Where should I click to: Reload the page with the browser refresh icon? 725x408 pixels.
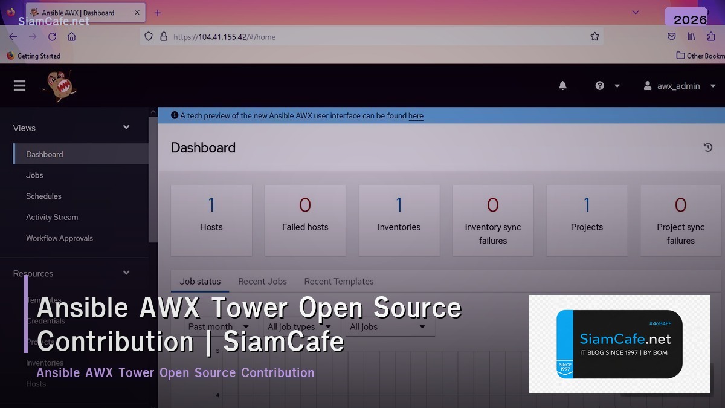click(52, 36)
